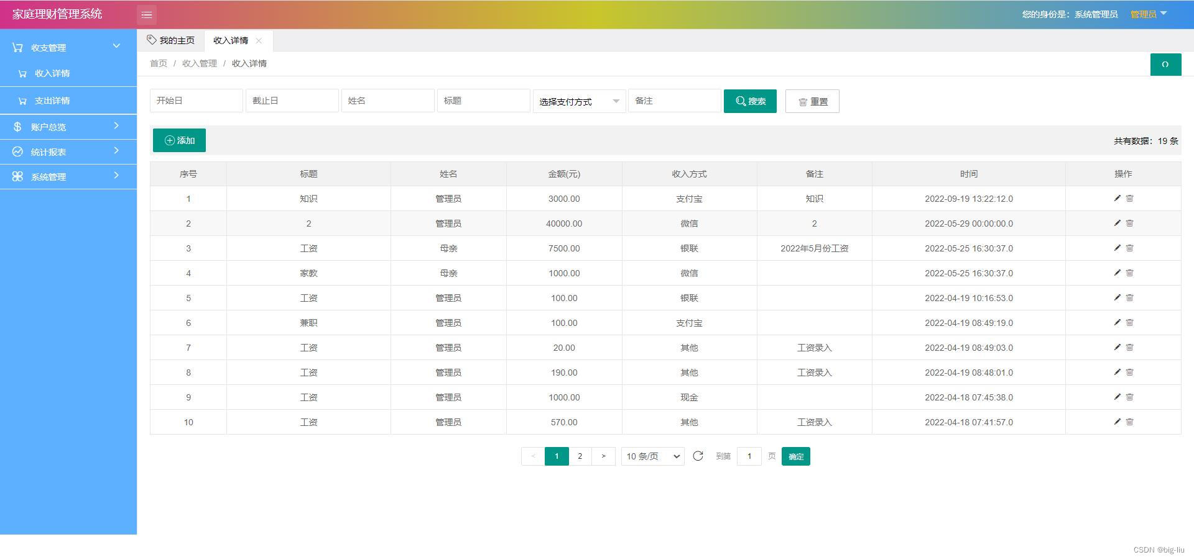Focus the 标题 search field
Screen dimensions: 1194x560
484,101
